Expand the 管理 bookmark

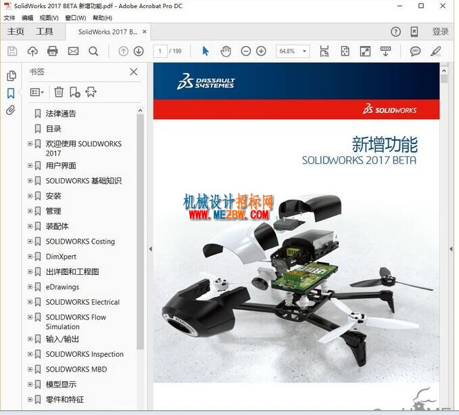[x=30, y=211]
